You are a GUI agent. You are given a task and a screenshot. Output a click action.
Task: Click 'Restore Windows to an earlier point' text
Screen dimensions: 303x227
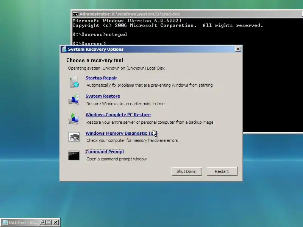tap(125, 104)
